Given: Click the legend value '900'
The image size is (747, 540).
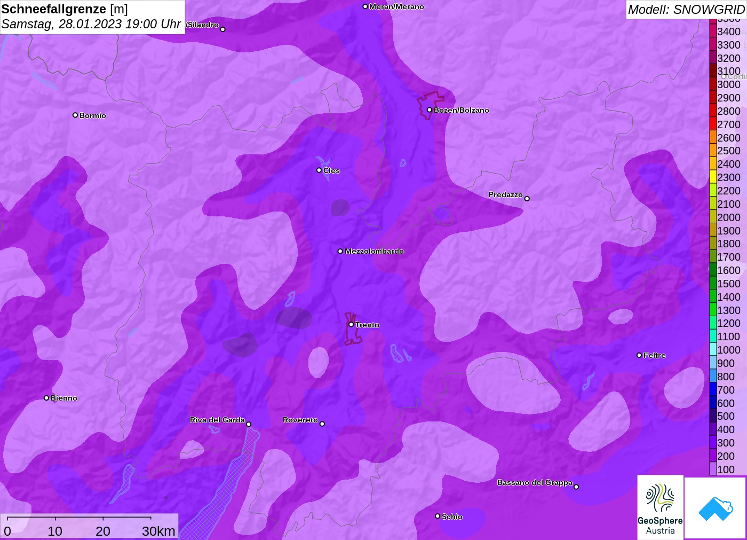Looking at the screenshot, I should tap(726, 363).
